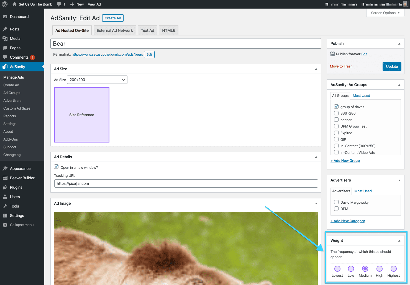The image size is (410, 285).
Task: Click the Move to Trash link
Action: click(341, 66)
